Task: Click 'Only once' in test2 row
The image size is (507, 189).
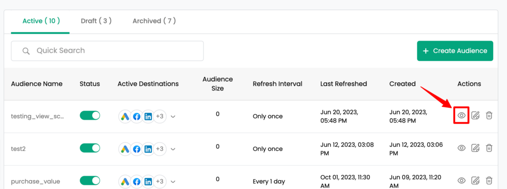Action: [x=268, y=149]
